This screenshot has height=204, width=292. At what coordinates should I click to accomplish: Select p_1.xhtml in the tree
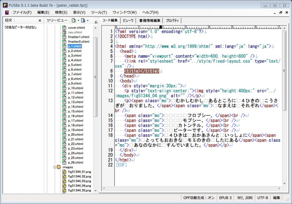[75, 46]
